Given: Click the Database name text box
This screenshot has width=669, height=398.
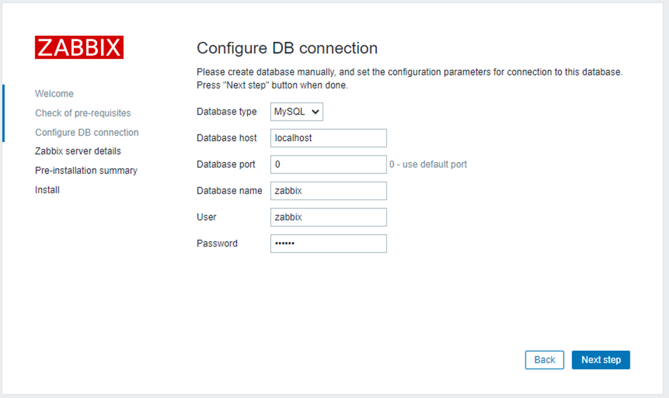Looking at the screenshot, I should click(328, 191).
